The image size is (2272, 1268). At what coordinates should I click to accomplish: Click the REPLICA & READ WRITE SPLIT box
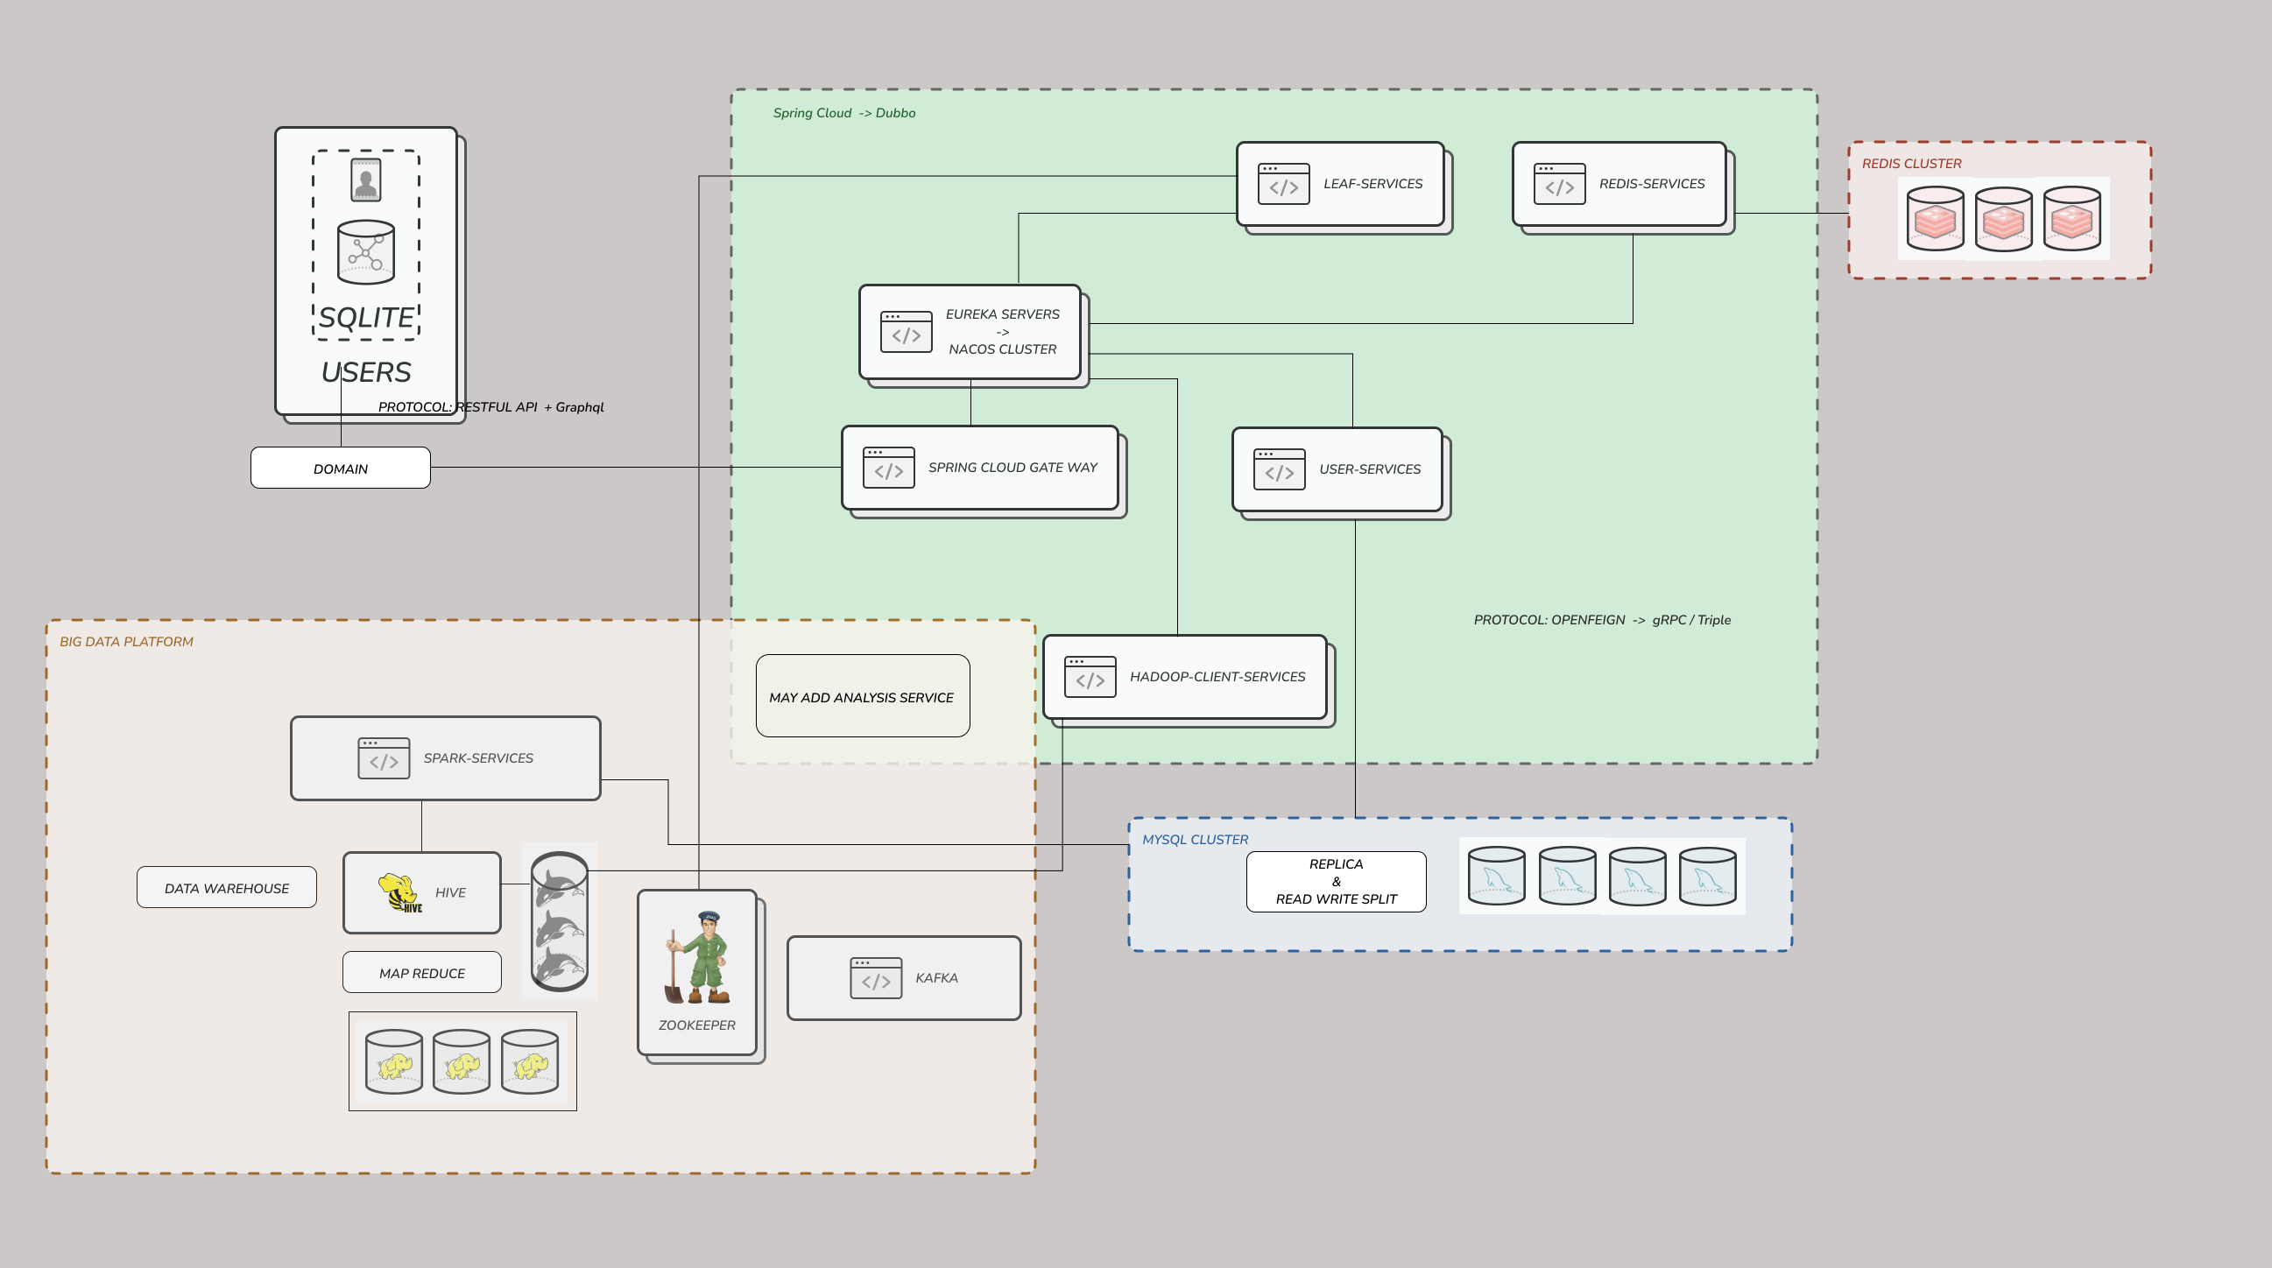pos(1336,881)
